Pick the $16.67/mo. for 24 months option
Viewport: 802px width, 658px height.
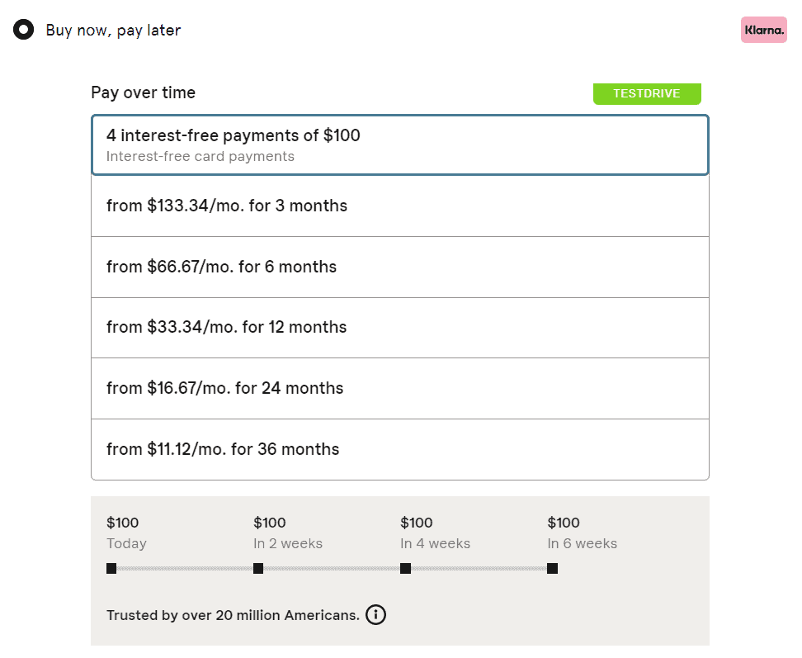click(399, 388)
